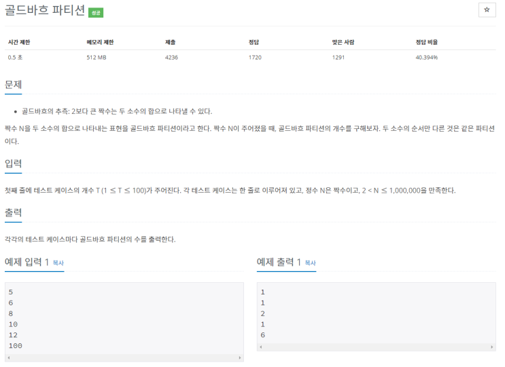Click right arrow of example input scrollbar
Screen dimensions: 505x367
click(x=240, y=358)
